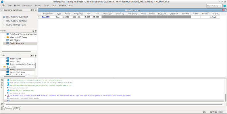Sort by Clock Name column header
The width and height of the screenshot is (227, 114).
tap(48, 14)
